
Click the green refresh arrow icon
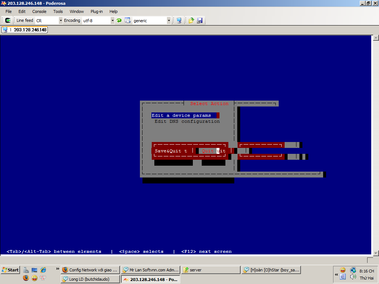point(119,21)
